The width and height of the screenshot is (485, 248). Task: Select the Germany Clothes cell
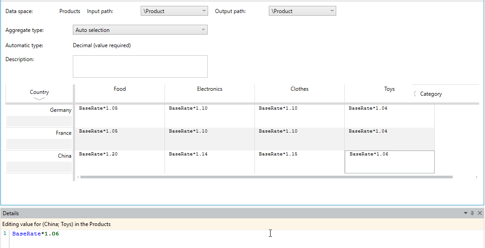[299, 116]
